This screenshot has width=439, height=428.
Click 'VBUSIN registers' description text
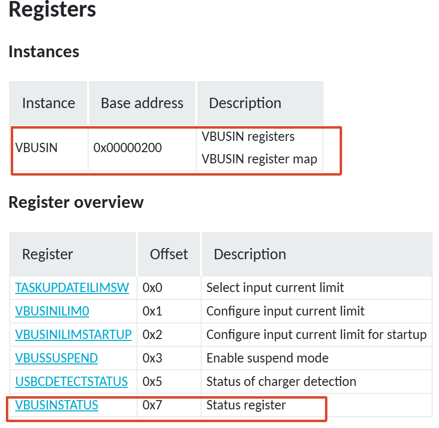pos(248,136)
